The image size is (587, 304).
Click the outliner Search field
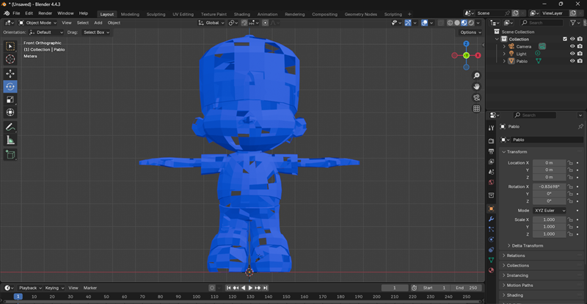pos(542,23)
